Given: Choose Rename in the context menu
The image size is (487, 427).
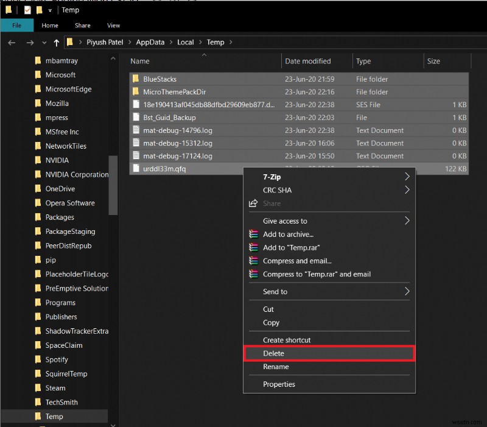Looking at the screenshot, I should click(x=276, y=367).
